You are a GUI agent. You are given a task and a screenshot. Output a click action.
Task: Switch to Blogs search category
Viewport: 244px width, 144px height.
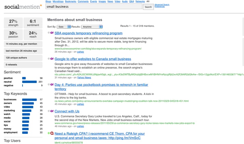(x=48, y=1)
